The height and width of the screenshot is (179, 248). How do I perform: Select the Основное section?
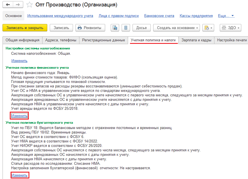click(x=13, y=16)
